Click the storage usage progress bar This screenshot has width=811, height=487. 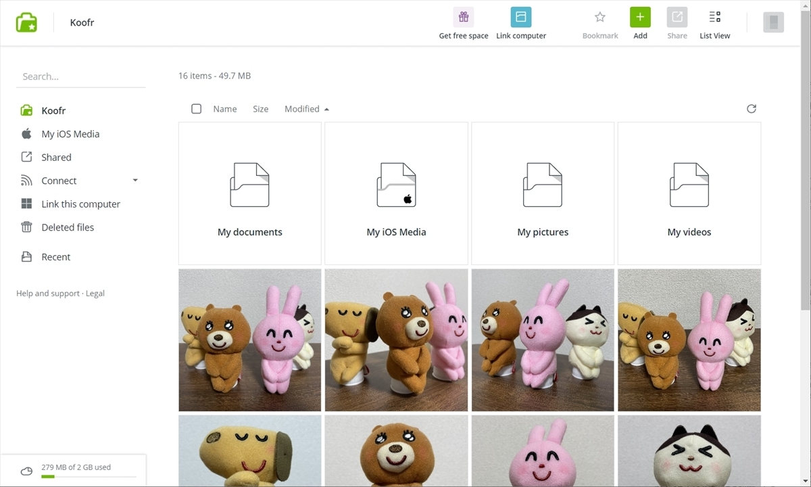89,477
